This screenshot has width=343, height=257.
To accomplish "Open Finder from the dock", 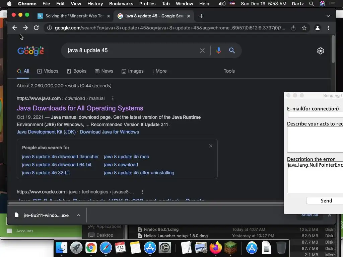I will [62, 248].
